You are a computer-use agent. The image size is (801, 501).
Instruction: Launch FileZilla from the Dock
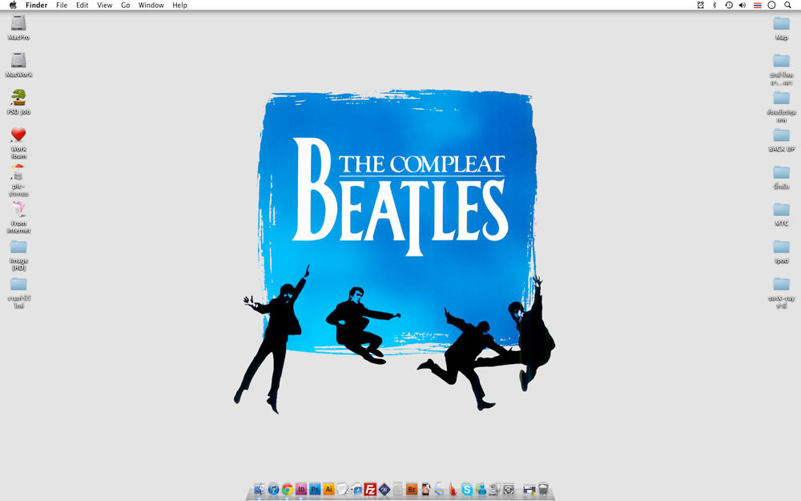[370, 489]
